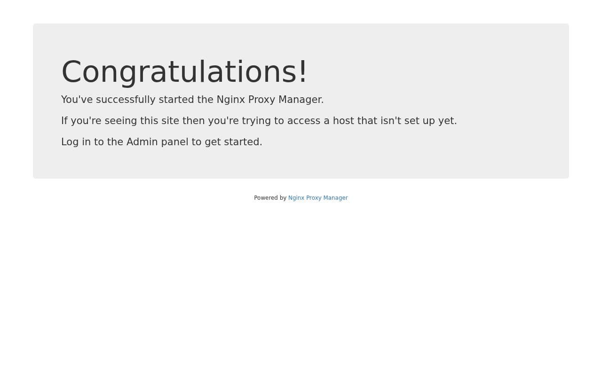602x376 pixels.
Task: Click the word "yet." ending second sentence
Action: coord(447,121)
